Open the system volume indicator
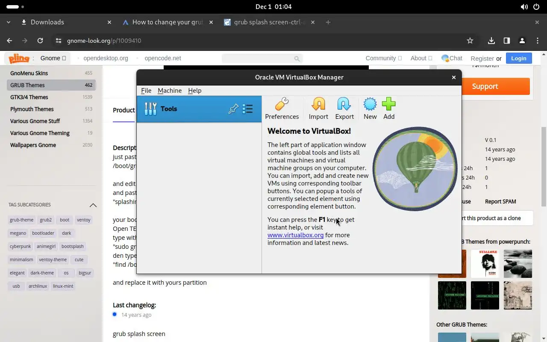The width and height of the screenshot is (547, 342). click(x=524, y=7)
